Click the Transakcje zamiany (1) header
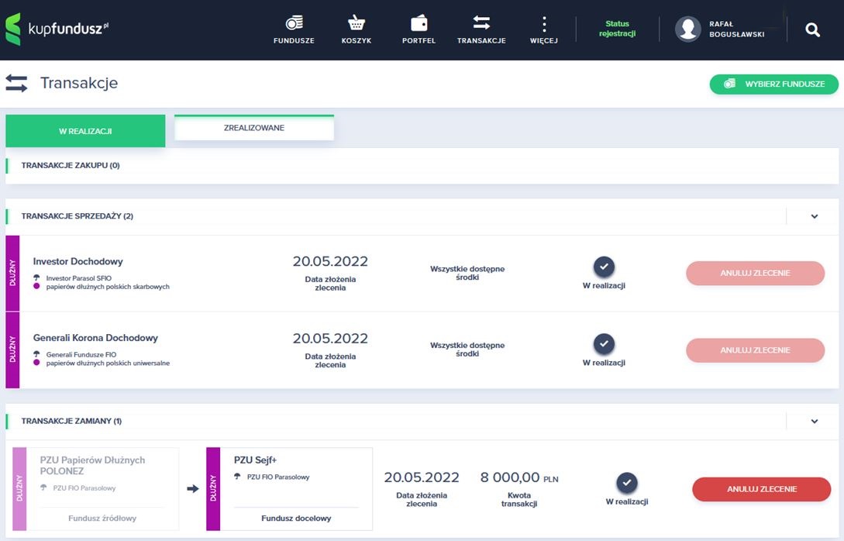Screen dimensions: 844x541 [x=71, y=421]
